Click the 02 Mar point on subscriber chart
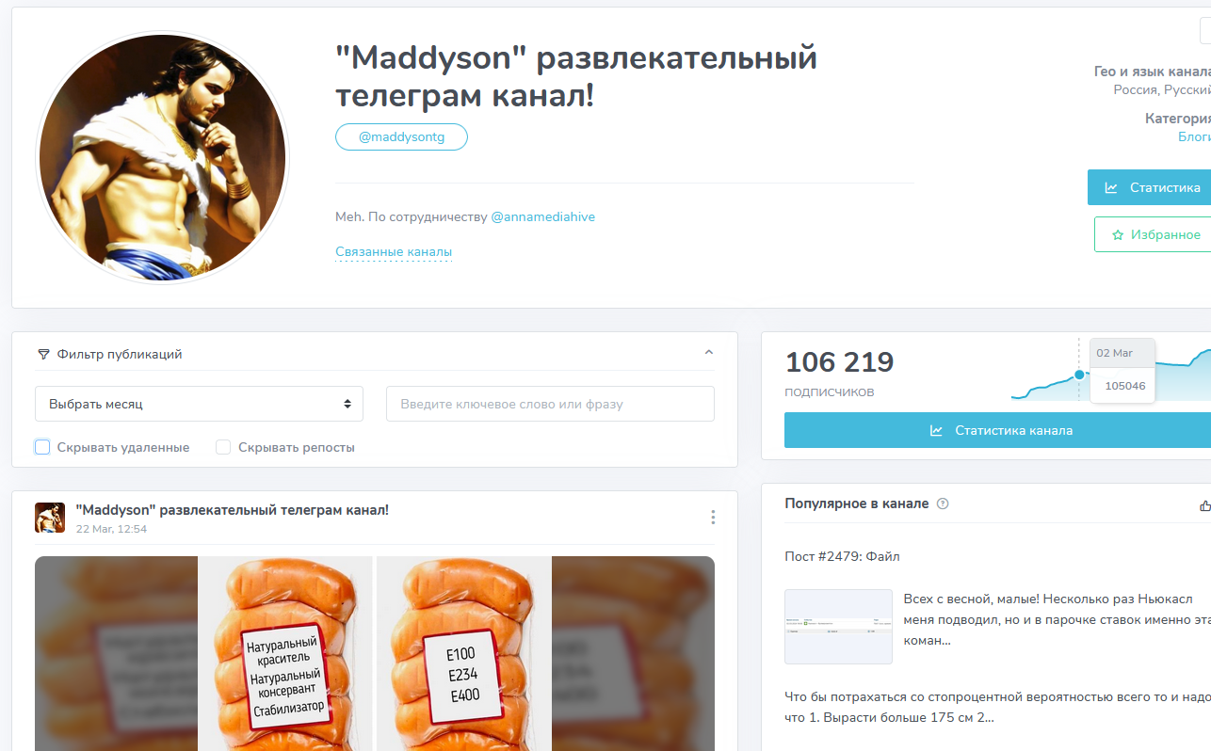This screenshot has width=1211, height=751. pyautogui.click(x=1079, y=375)
